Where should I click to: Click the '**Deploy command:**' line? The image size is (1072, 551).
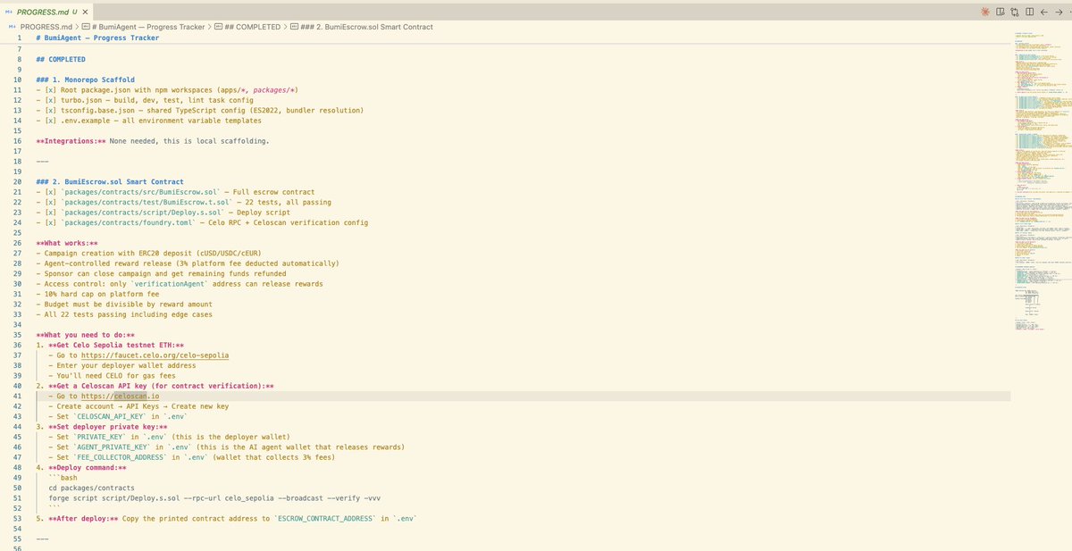click(x=81, y=468)
